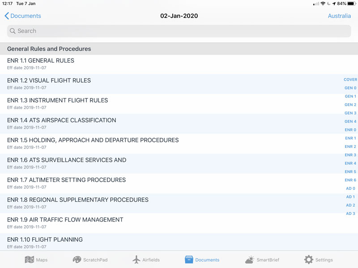Open ENR 1.10 FLIGHT PLANNING
Viewport: 358px width, 268px height.
(x=179, y=242)
